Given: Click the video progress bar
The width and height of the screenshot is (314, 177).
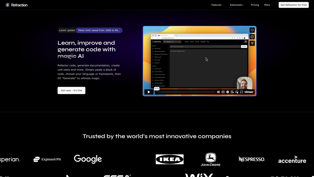Looking at the screenshot, I should pos(186,92).
